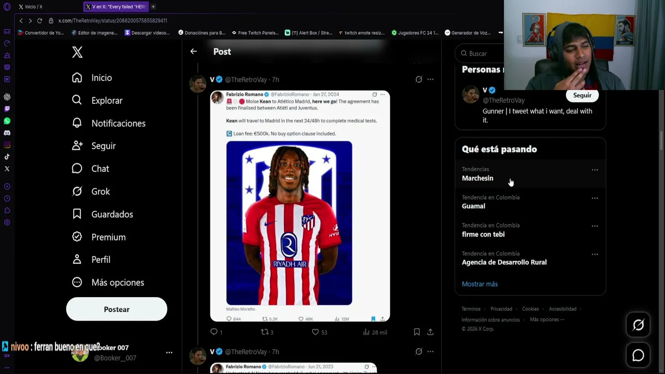Viewport: 665px width, 374px height.
Task: View analytics showing 28 mil views
Action: click(375, 332)
